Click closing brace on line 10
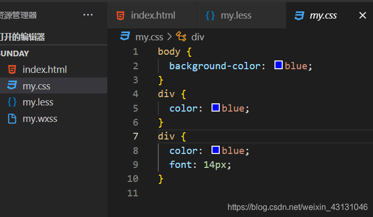 tap(161, 179)
